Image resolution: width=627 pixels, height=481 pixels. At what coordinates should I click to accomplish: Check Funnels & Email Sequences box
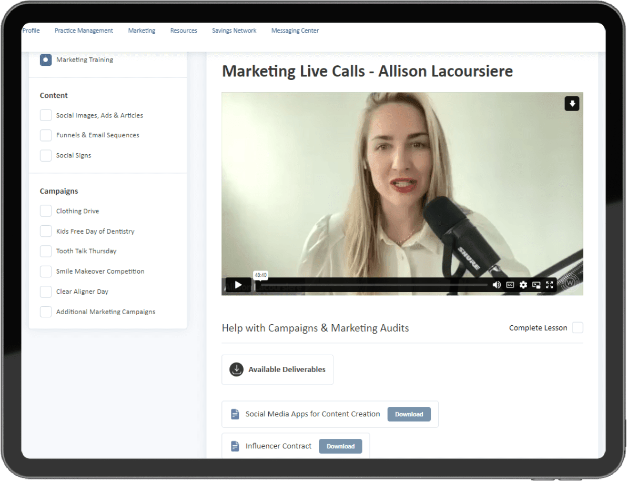pos(46,135)
